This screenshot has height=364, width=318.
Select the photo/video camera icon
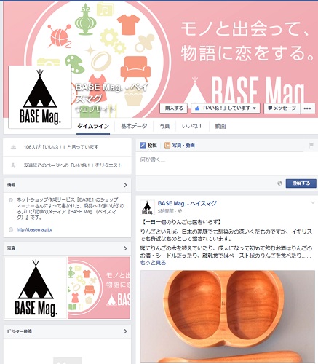167,145
